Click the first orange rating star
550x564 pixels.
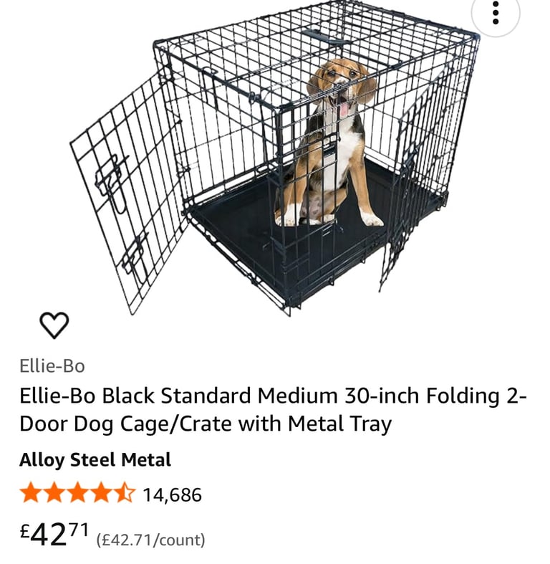(31, 493)
